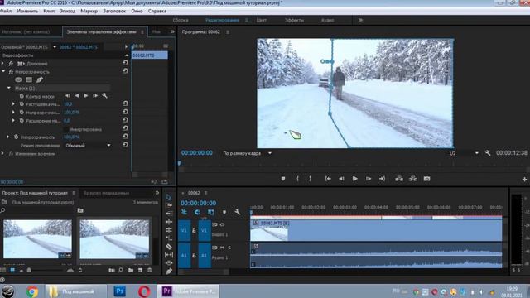This screenshot has width=530, height=298.
Task: Select the Slide tool
Action: click(x=169, y=263)
